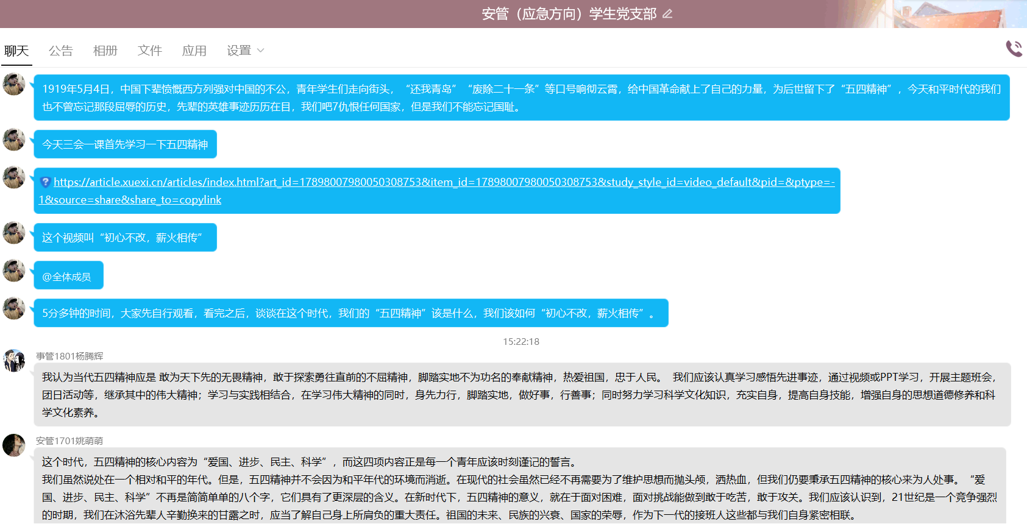Switch to the 文件 tab
The width and height of the screenshot is (1027, 524).
[x=150, y=51]
